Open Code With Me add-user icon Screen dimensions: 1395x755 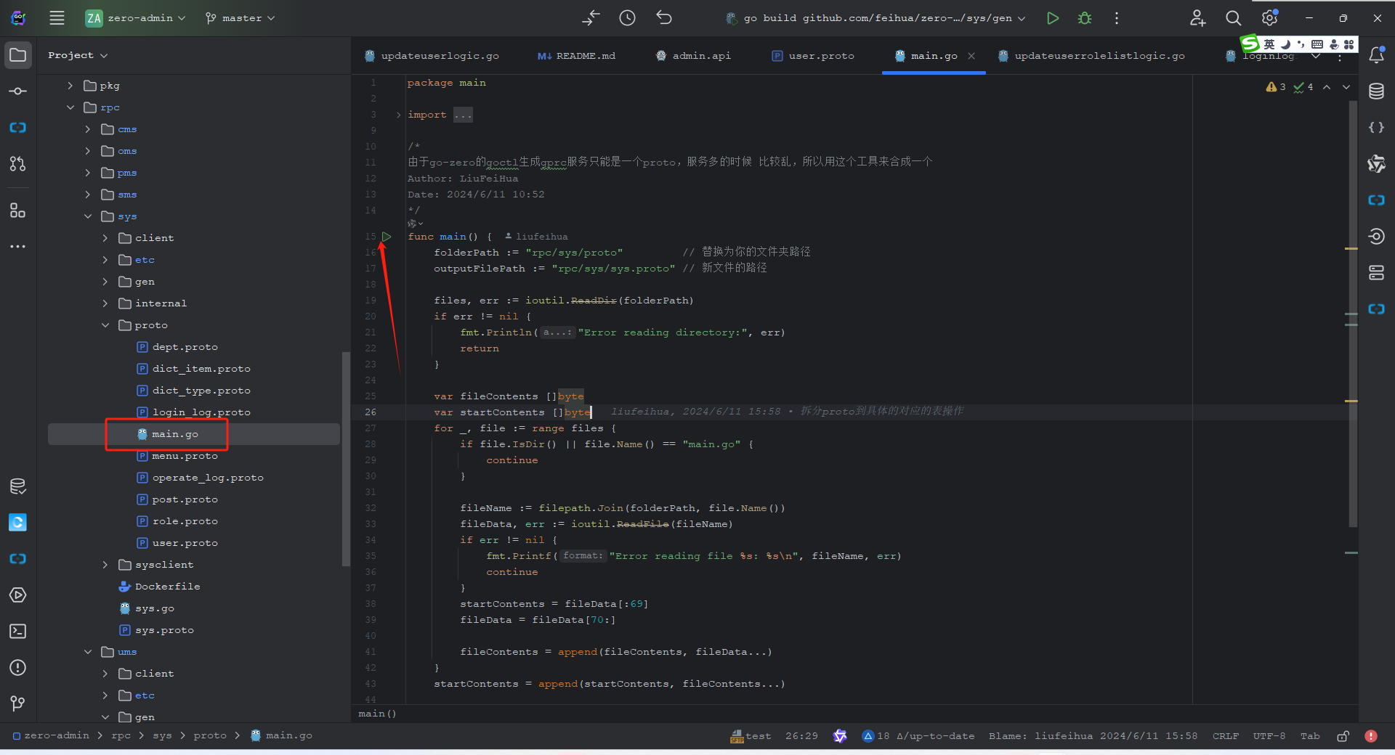coord(1197,18)
